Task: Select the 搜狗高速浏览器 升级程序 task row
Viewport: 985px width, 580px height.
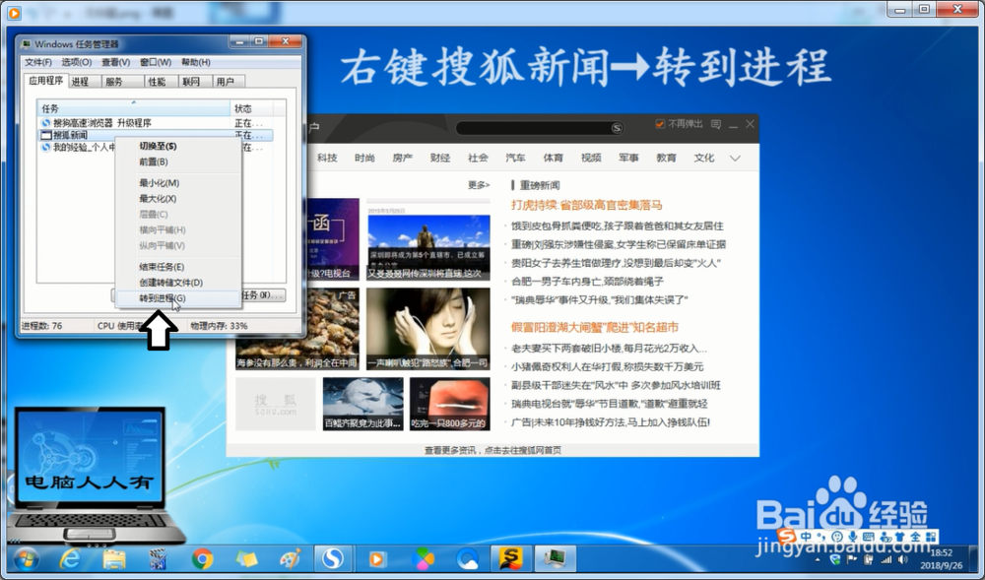Action: pyautogui.click(x=156, y=123)
